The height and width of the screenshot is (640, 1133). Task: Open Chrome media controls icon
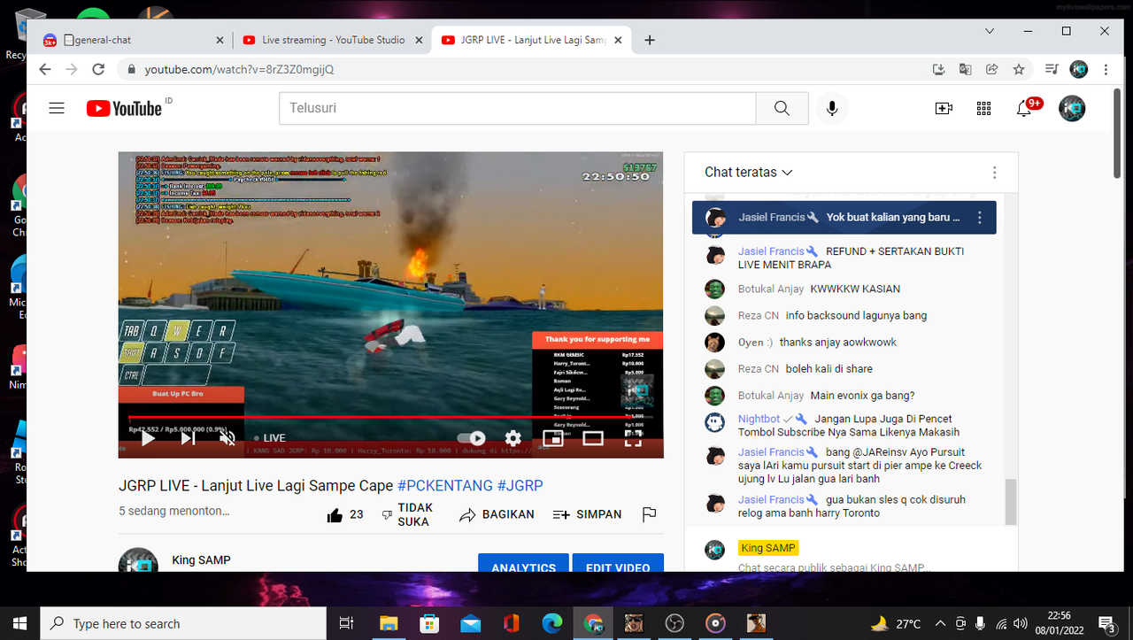pyautogui.click(x=1052, y=69)
